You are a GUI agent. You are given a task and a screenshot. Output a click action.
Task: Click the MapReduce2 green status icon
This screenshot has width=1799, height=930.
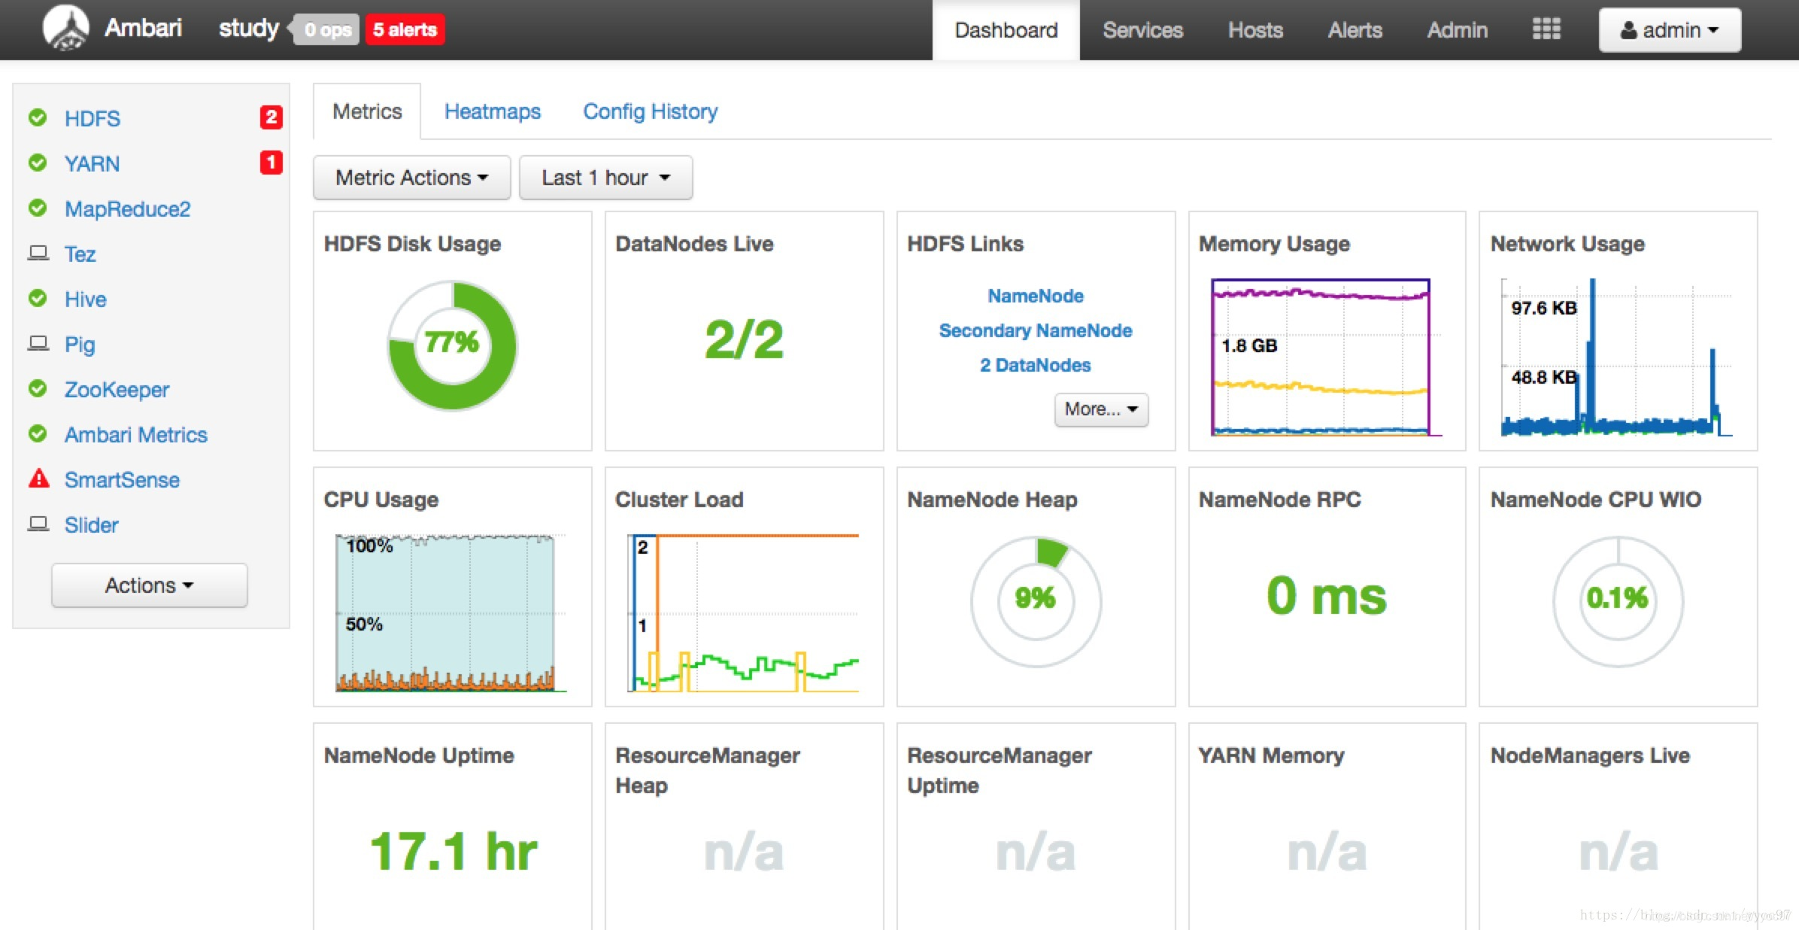pyautogui.click(x=38, y=208)
